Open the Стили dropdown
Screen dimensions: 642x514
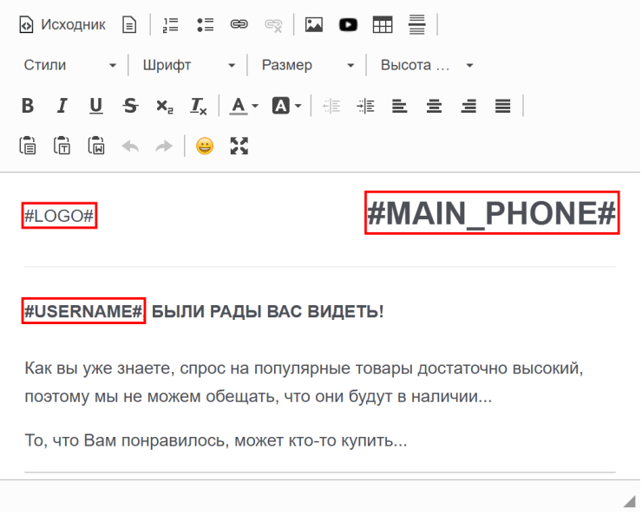70,65
